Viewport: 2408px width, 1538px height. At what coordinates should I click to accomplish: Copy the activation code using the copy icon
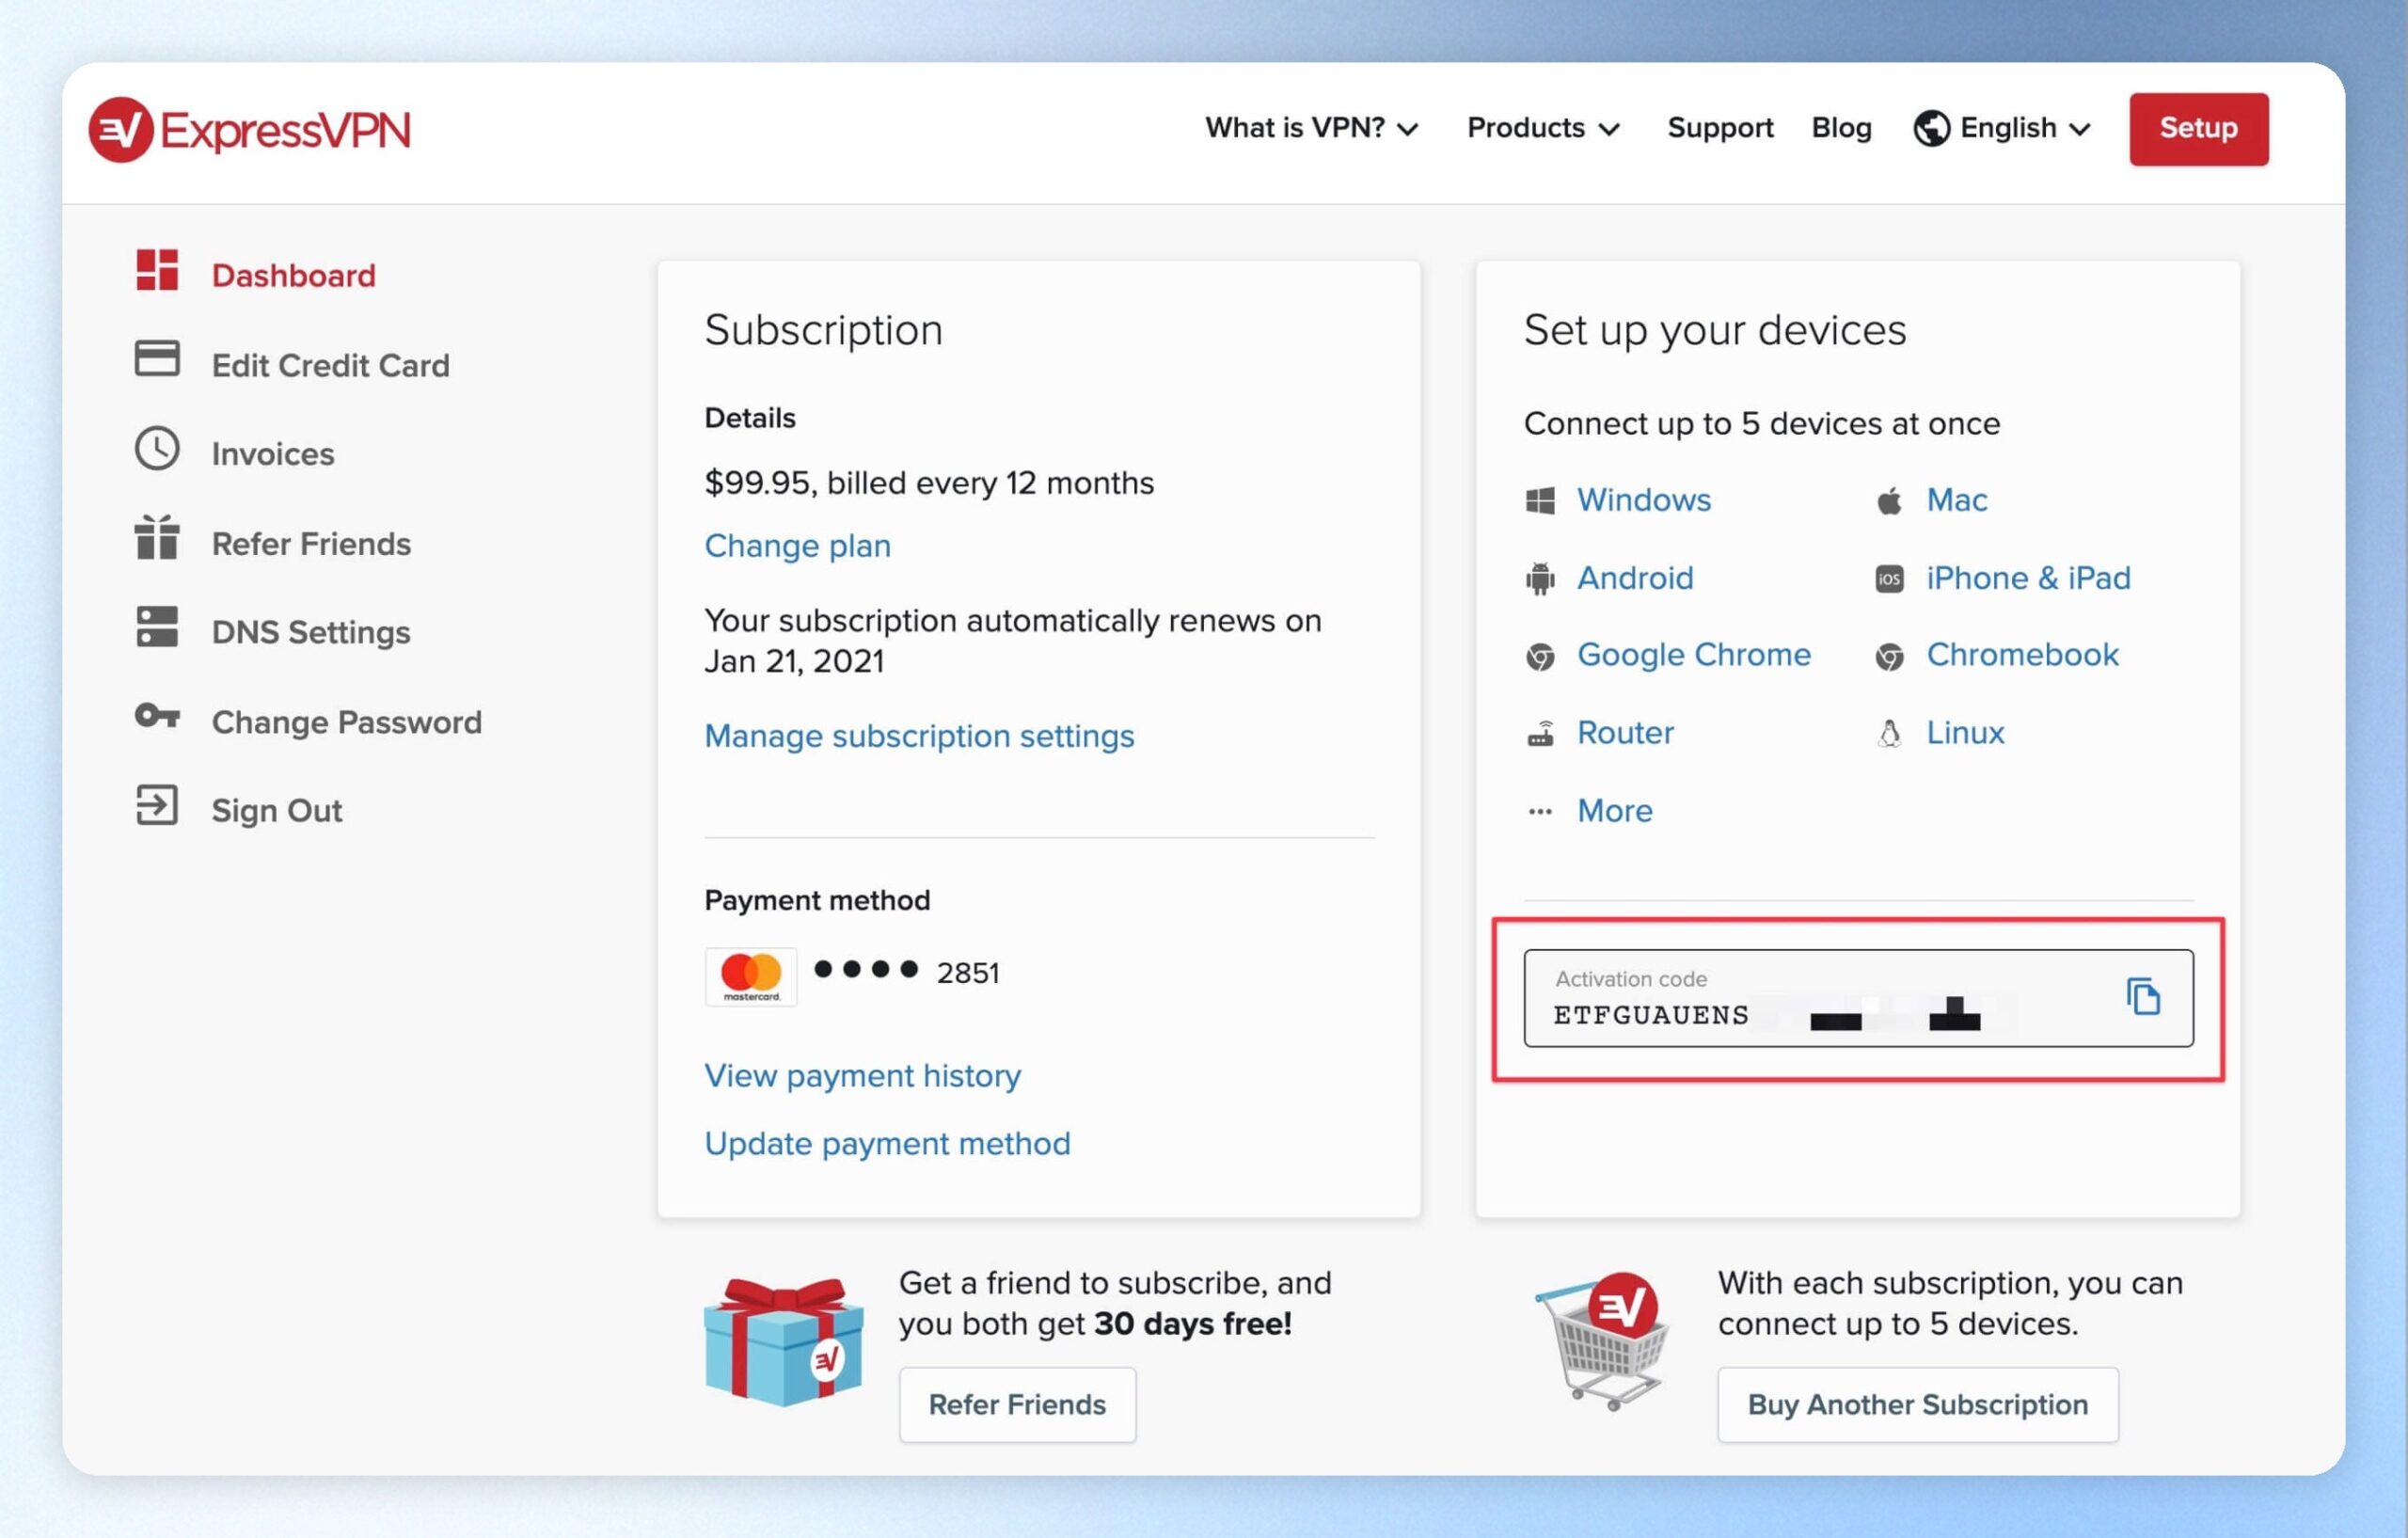point(2143,996)
